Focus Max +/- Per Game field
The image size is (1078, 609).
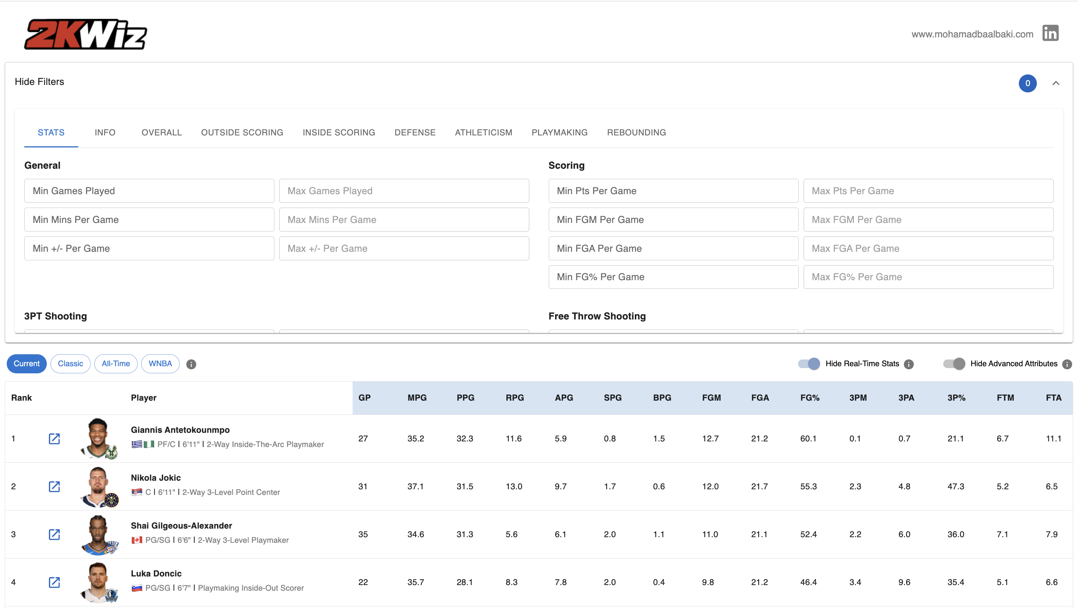[404, 248]
